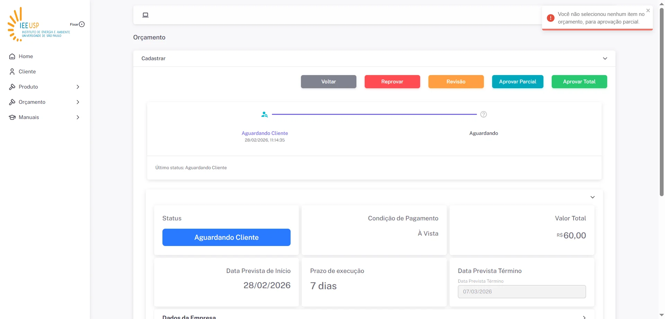
Task: Click 'Último status: Aguardando Cliente' text
Action: click(x=191, y=168)
